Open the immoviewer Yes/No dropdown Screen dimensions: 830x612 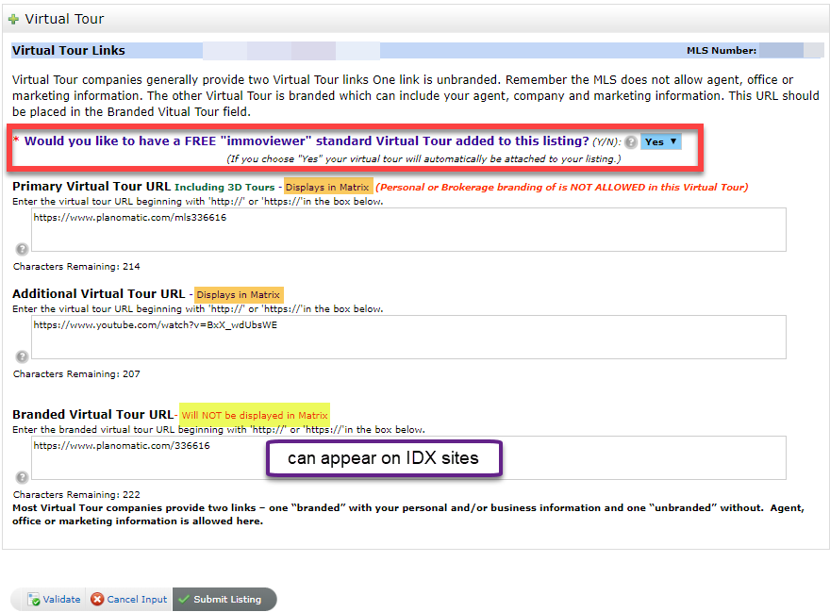tap(660, 141)
